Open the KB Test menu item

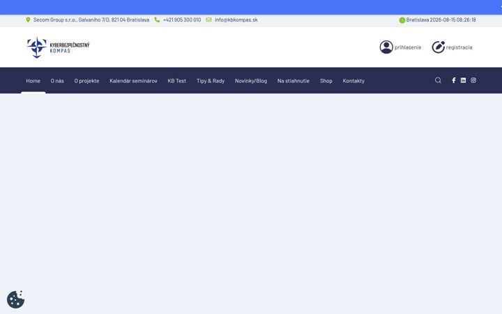[x=176, y=81]
